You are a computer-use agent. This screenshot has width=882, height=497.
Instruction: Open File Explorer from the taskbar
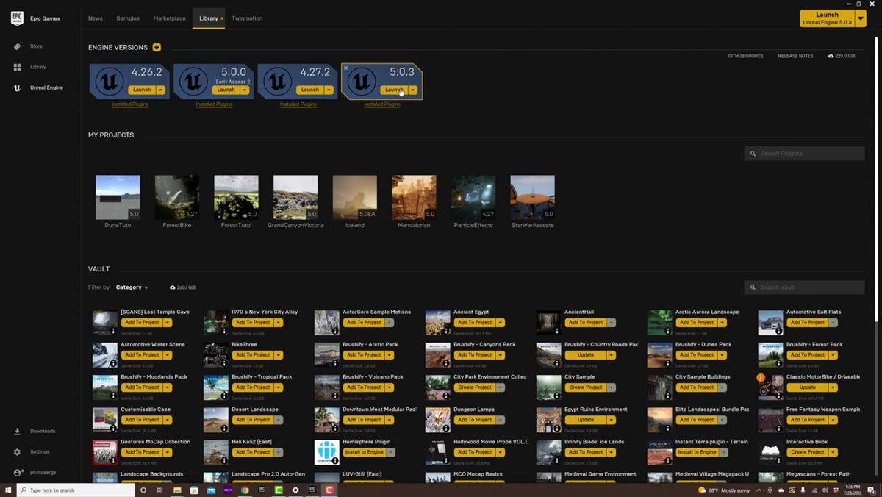177,490
